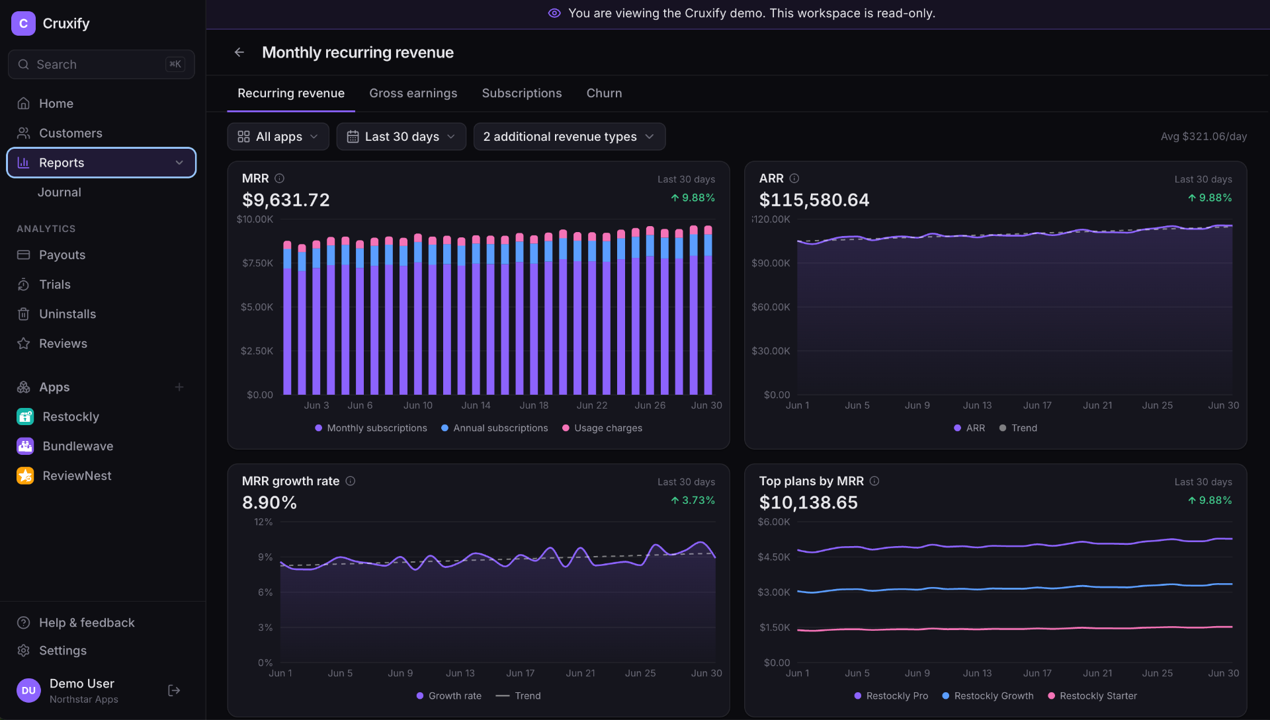
Task: Open Trials analytics
Action: [101, 285]
